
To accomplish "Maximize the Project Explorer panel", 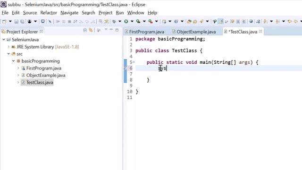I will point(117,30).
